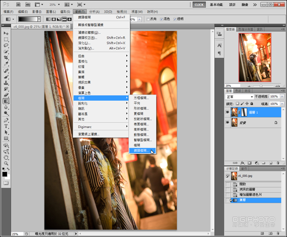Select the Gradient tool in the toolbox
Viewport: 287px width, 237px height.
6,101
